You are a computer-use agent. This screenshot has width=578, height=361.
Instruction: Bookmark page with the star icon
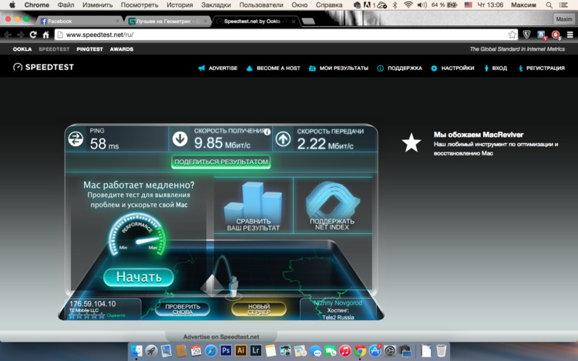(x=512, y=35)
